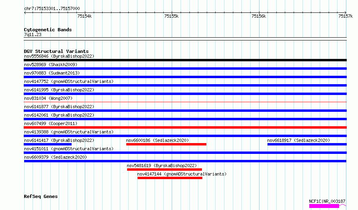358x210 pixels.
Task: Select the blue bar under nsv4151011
Action: pos(185,153)
